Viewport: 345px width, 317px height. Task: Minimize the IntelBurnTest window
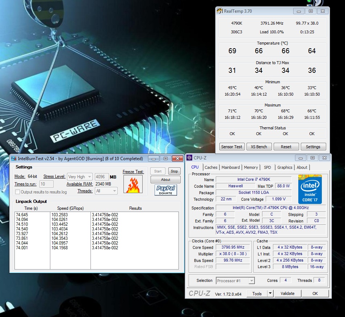click(x=153, y=159)
